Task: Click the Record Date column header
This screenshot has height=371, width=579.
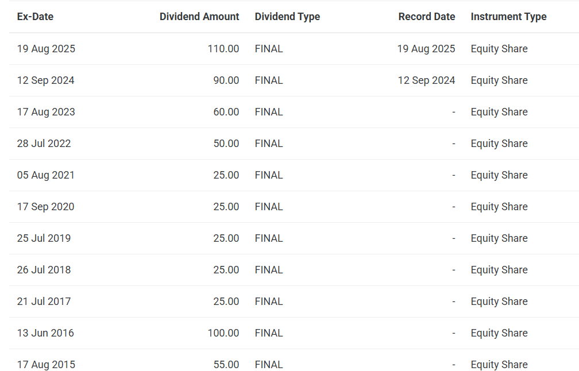Action: pyautogui.click(x=426, y=17)
